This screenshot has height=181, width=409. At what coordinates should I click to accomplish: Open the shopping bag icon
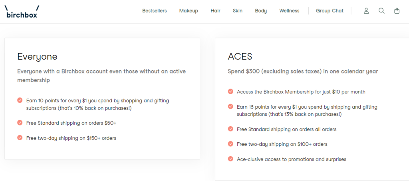click(397, 11)
